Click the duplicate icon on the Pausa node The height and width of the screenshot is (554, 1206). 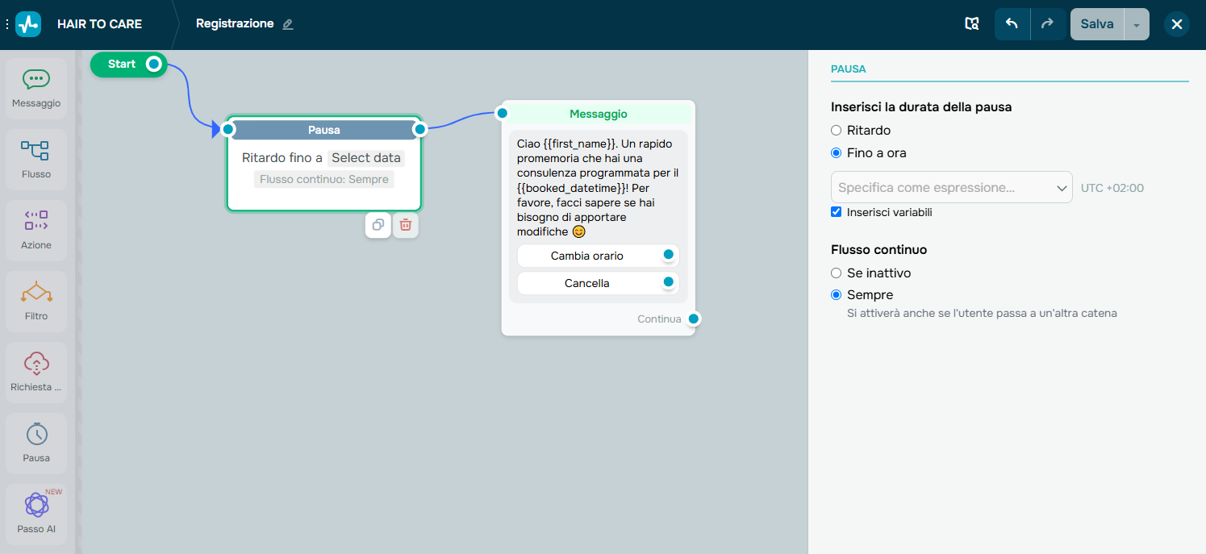378,225
